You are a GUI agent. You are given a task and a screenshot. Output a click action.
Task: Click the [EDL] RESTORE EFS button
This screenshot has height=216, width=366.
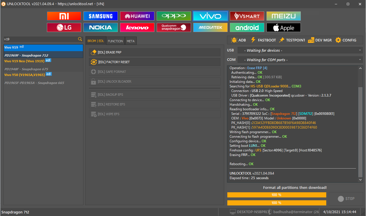click(155, 104)
